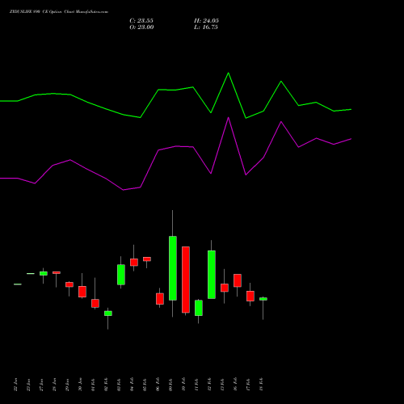Click the 05 Feb date label

145,385
